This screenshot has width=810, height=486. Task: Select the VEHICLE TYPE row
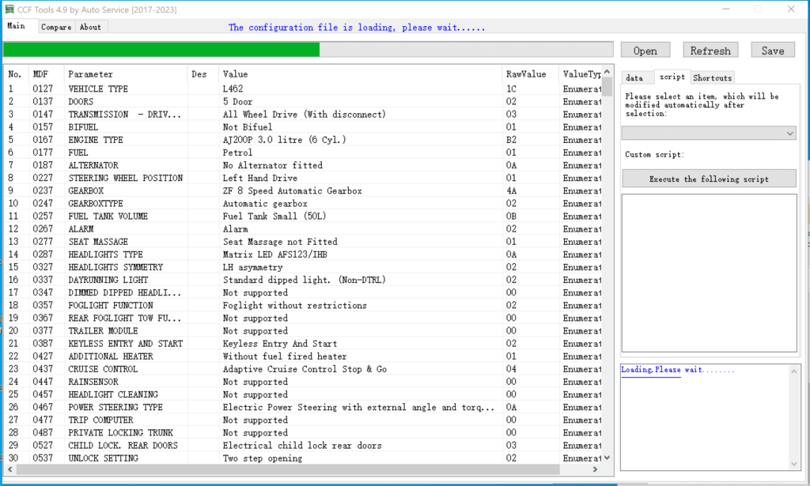98,89
